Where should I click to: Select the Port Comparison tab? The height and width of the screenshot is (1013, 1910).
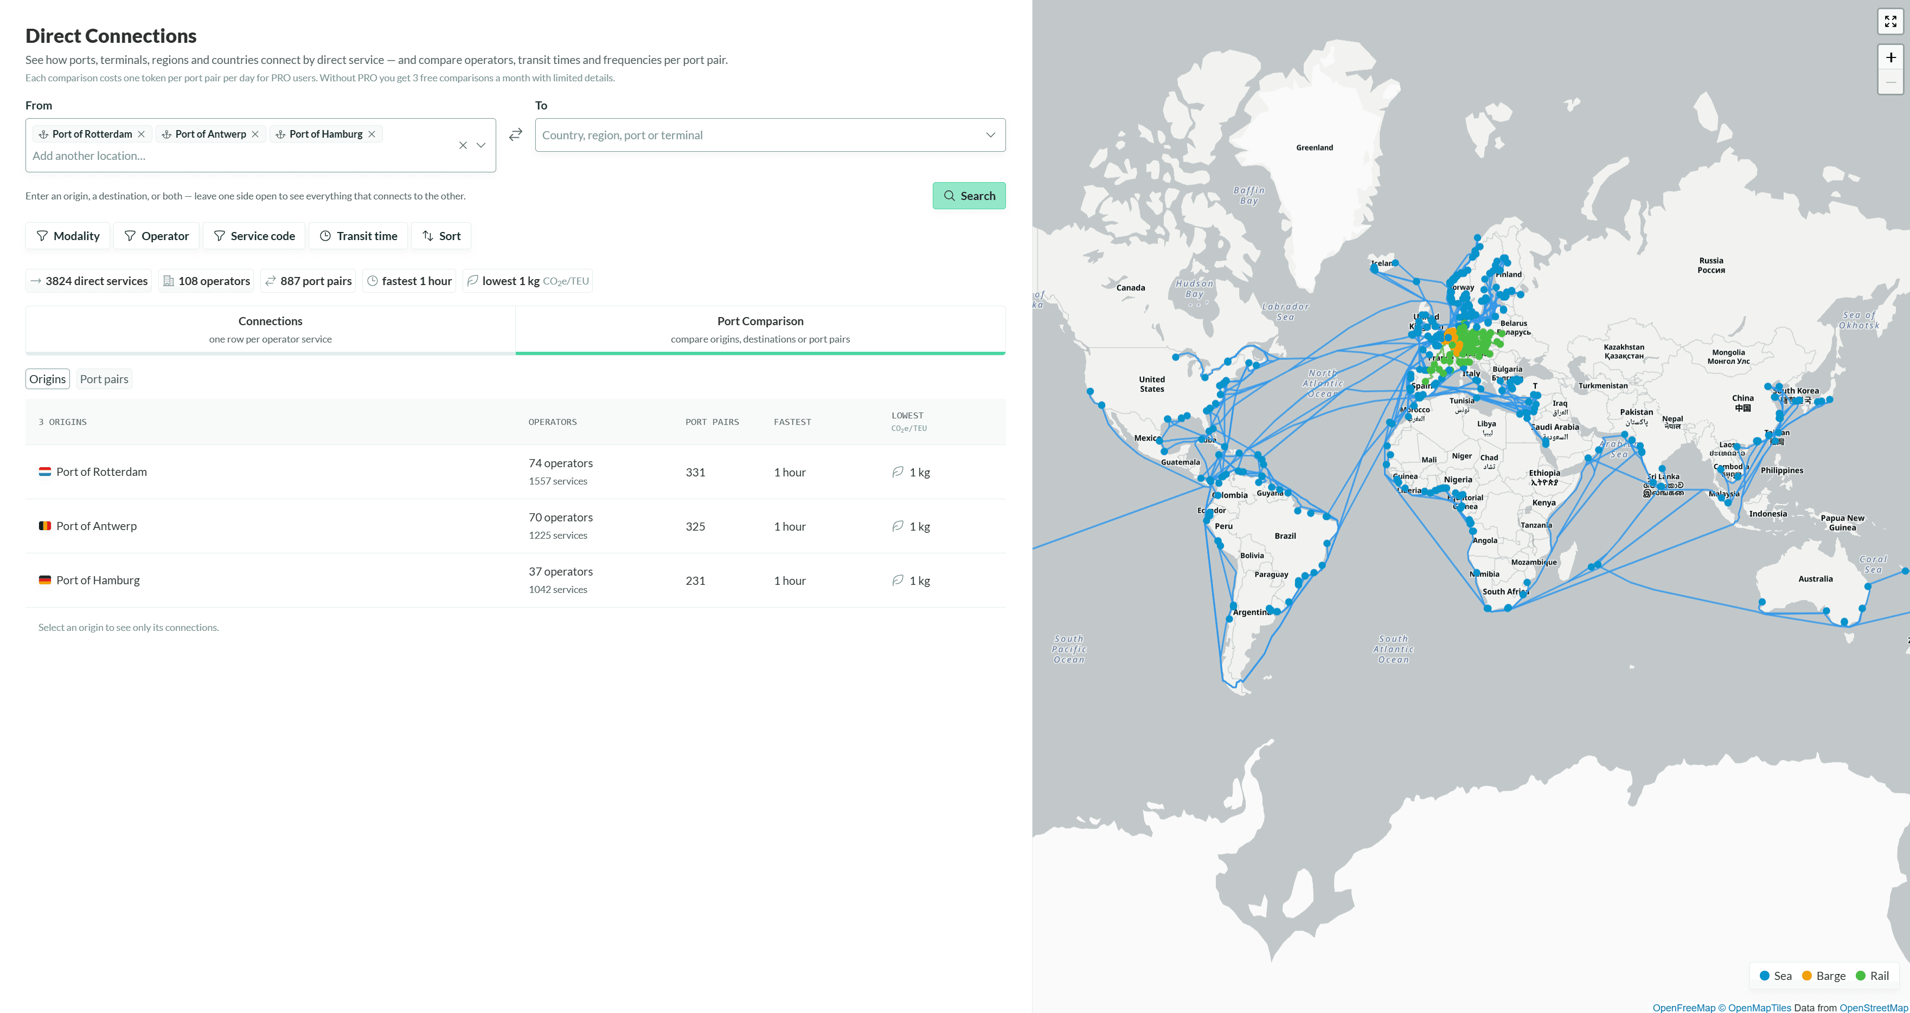click(x=760, y=330)
